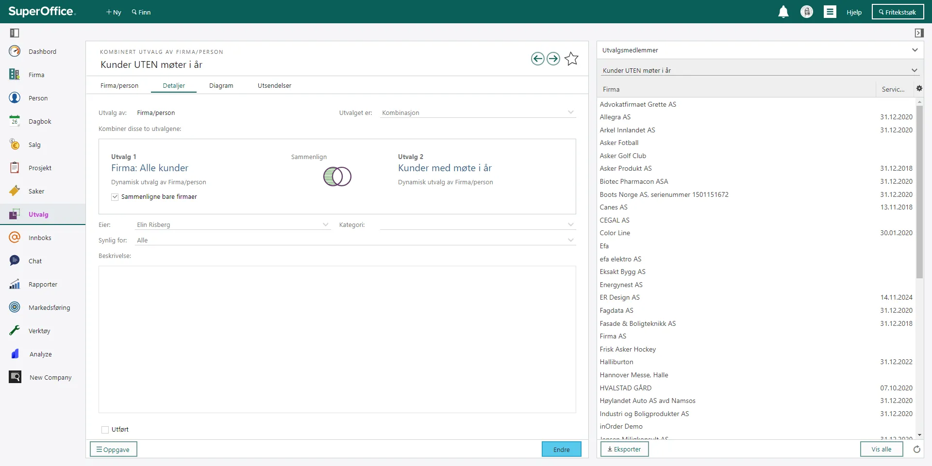Image resolution: width=932 pixels, height=466 pixels.
Task: Open the Eier dropdown showing Elin Risberg
Action: pos(233,225)
